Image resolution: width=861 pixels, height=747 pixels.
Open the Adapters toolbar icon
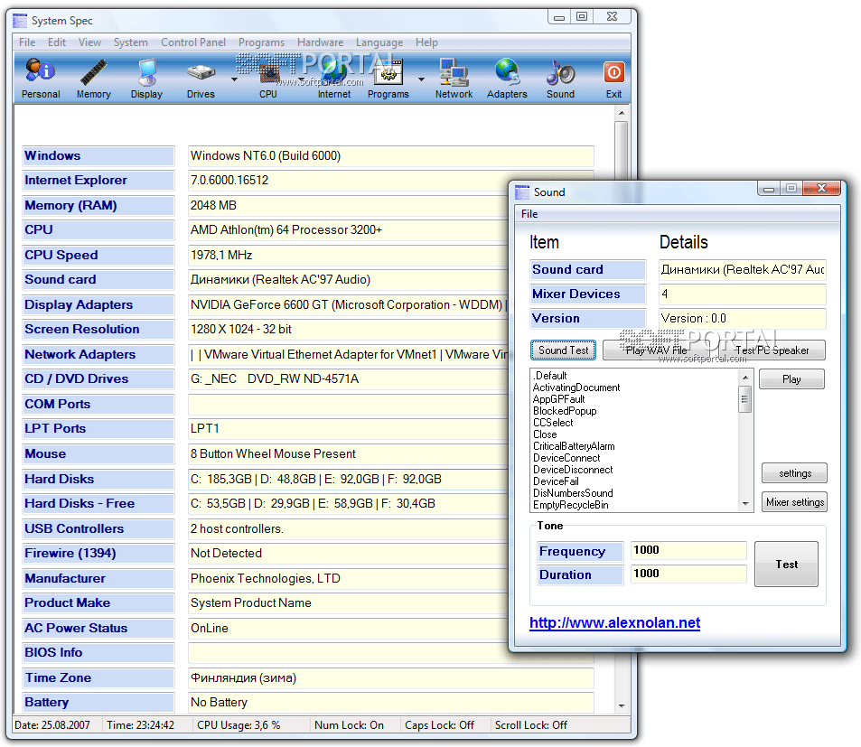[507, 78]
